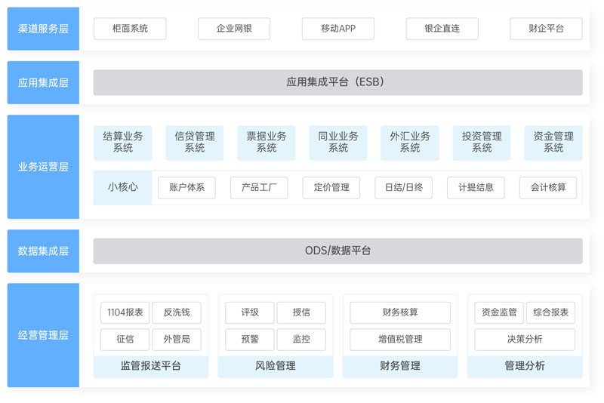Click the 柜面系统 box
604x403 pixels.
130,29
